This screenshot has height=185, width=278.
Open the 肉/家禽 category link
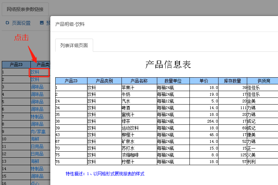click(x=38, y=131)
